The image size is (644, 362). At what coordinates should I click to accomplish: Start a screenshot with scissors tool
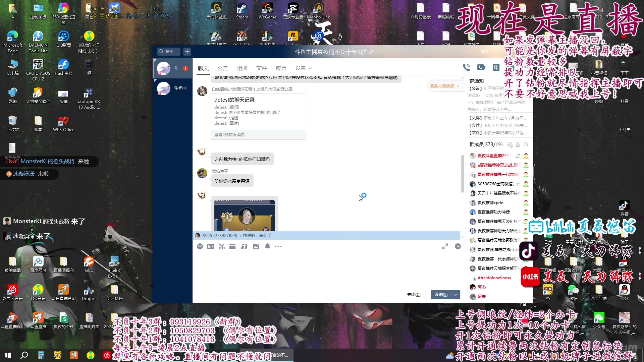[222, 246]
